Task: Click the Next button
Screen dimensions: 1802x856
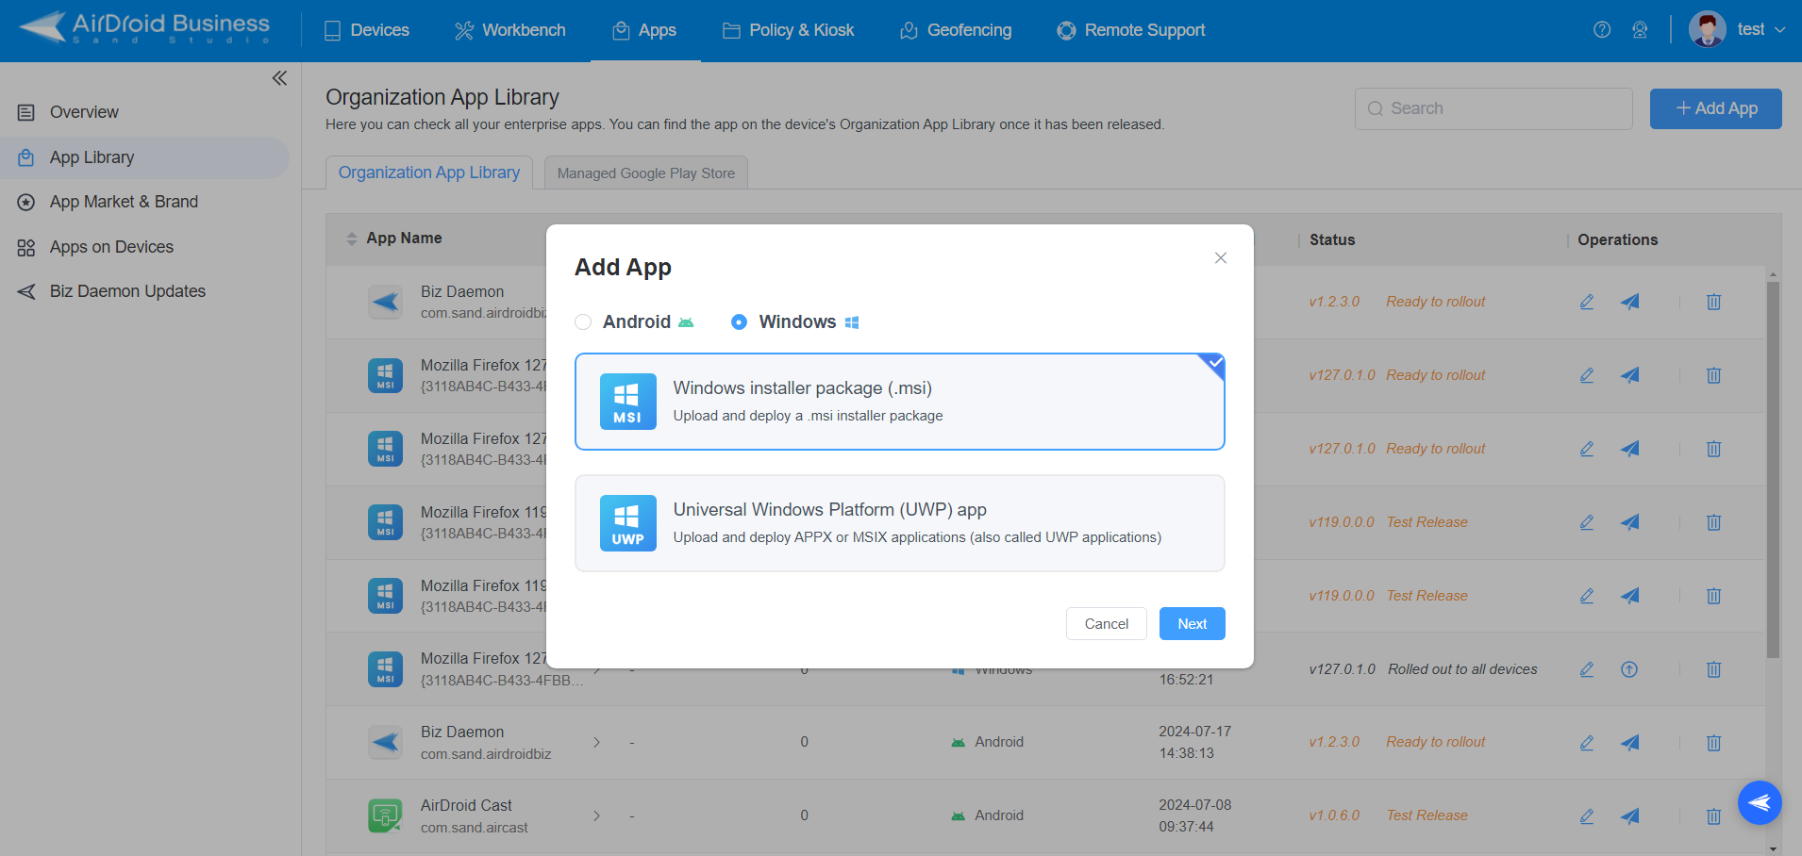Action: click(1191, 623)
